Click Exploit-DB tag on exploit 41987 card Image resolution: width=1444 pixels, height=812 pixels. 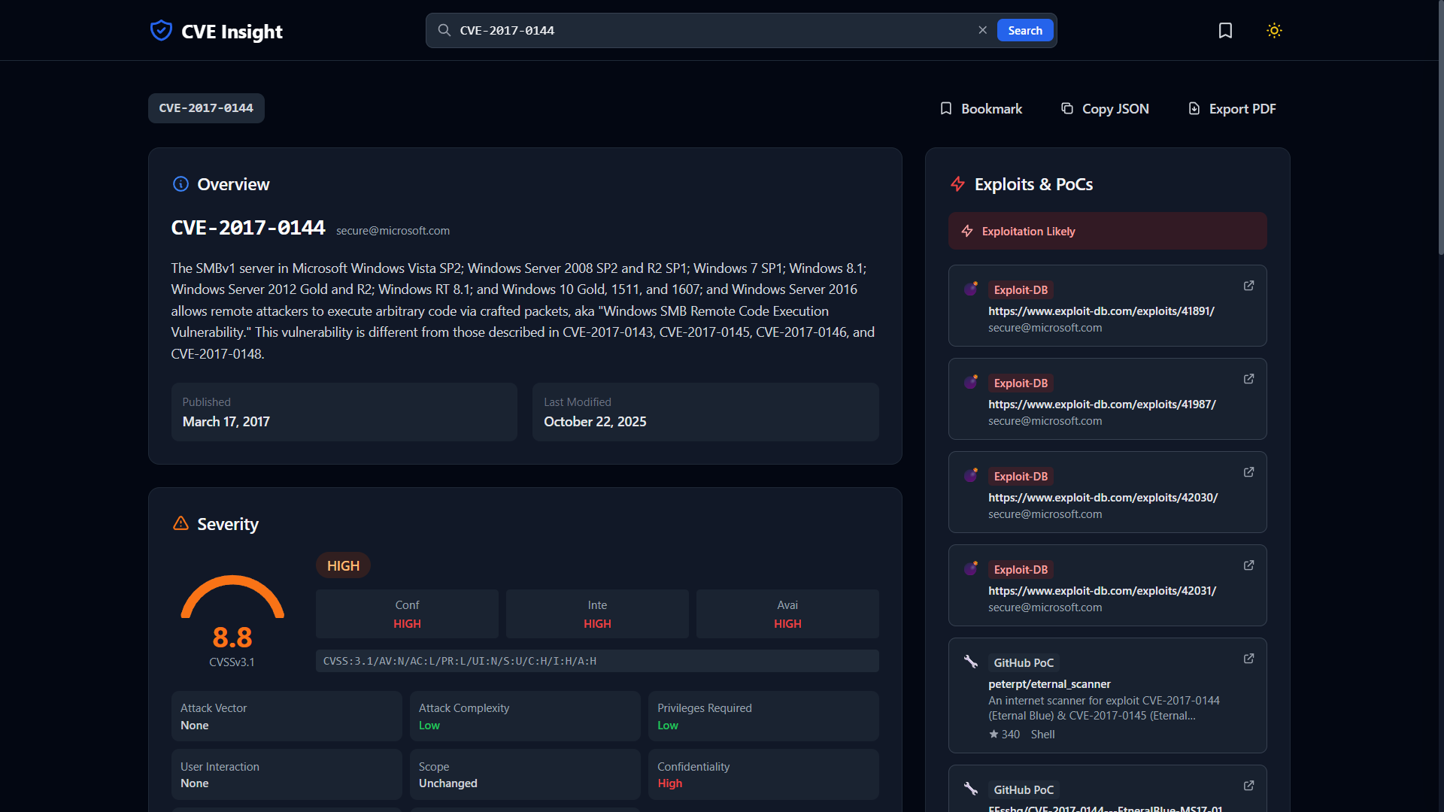(x=1021, y=383)
